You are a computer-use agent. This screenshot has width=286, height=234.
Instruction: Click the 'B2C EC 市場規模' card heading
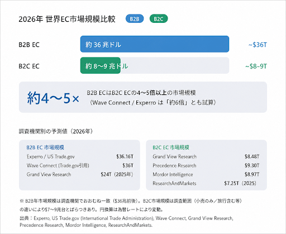click(171, 147)
